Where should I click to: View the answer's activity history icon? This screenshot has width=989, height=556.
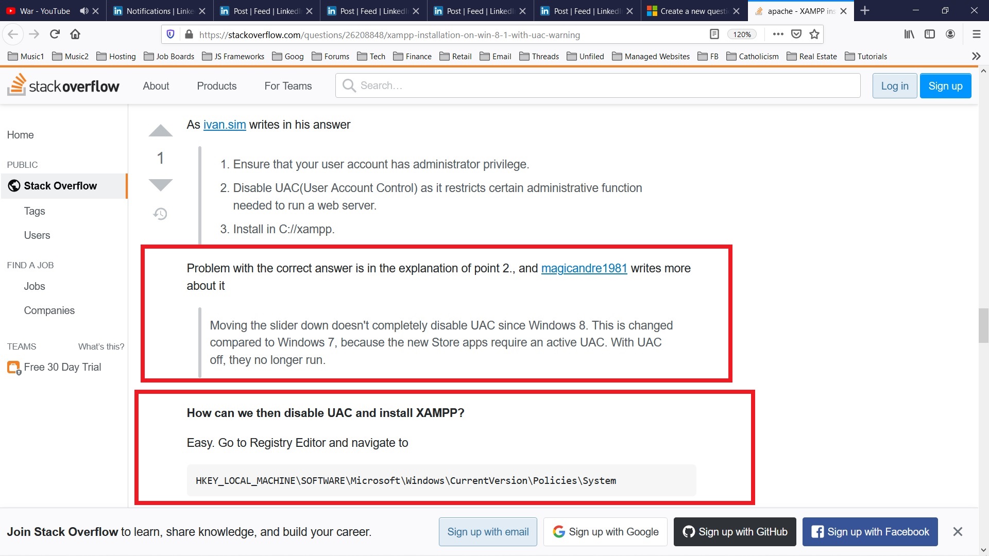tap(160, 214)
